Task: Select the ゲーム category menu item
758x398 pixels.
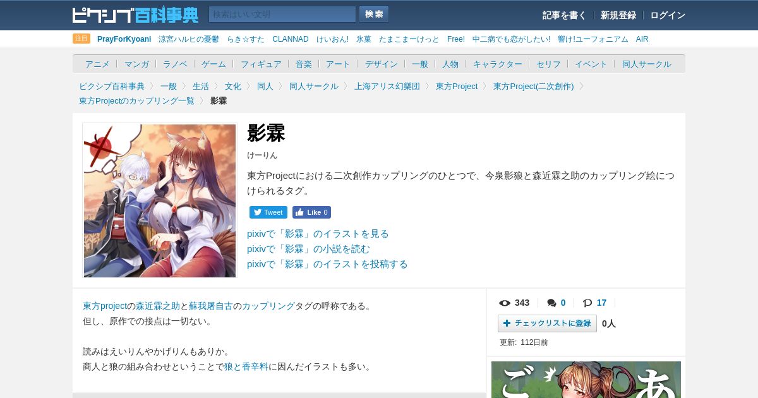Action: click(214, 64)
